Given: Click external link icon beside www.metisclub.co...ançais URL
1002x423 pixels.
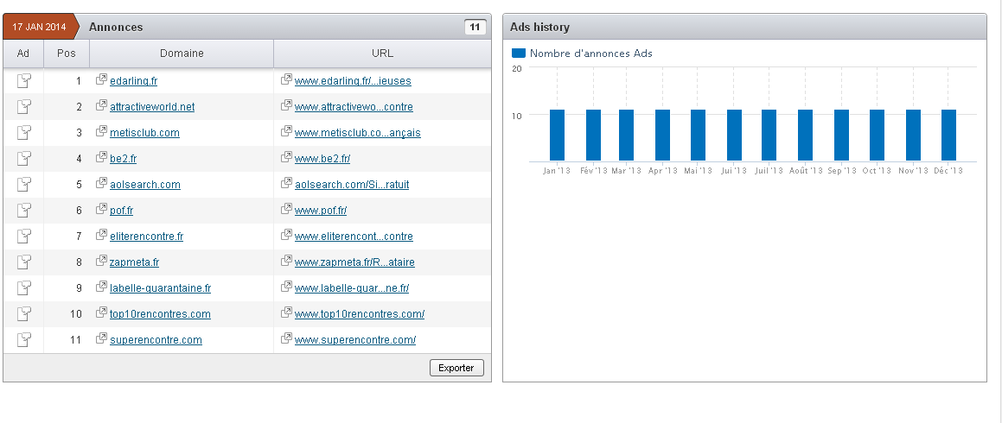Looking at the screenshot, I should tap(286, 131).
